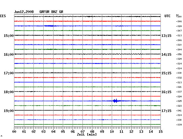Select the 13 minute axis tick label
This screenshot has height=139, width=183.
(x=141, y=132)
